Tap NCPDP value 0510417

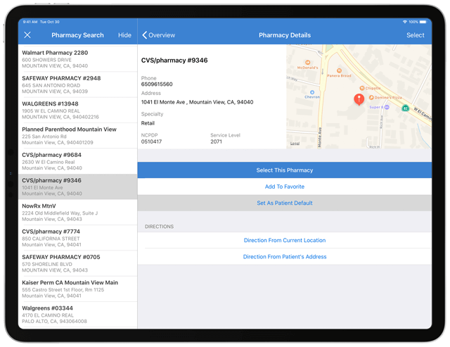[x=151, y=141]
